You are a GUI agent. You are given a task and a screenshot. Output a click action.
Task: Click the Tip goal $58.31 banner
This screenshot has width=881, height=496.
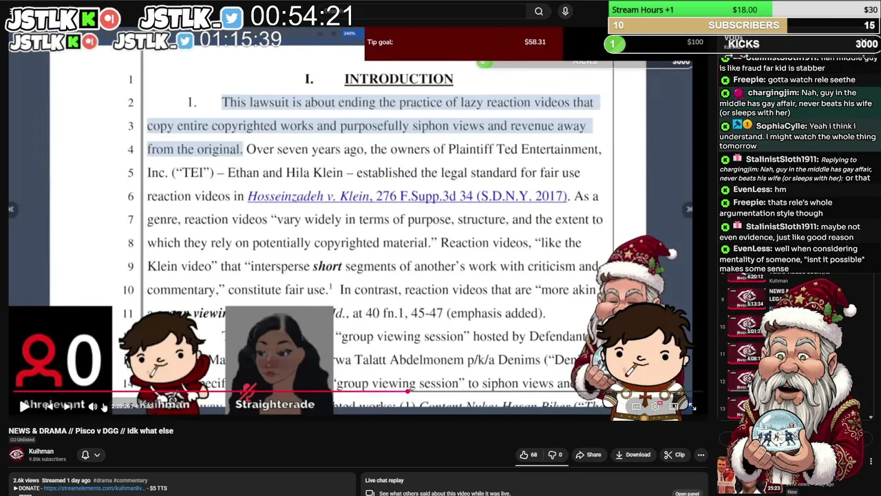pos(464,42)
